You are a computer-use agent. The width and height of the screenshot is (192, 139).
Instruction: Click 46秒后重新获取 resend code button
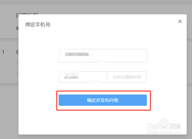127,77
